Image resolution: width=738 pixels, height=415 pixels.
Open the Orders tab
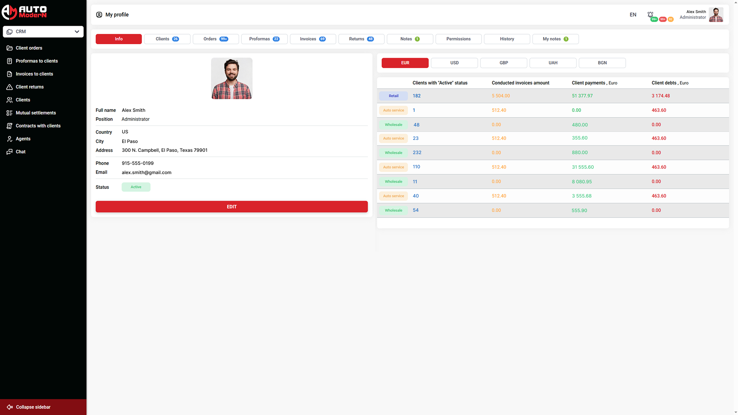tap(216, 39)
